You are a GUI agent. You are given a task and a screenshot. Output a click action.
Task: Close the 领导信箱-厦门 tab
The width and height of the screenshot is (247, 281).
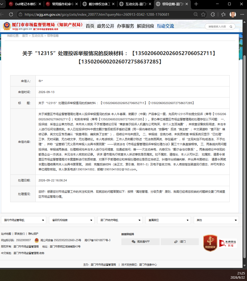coord(187,4)
